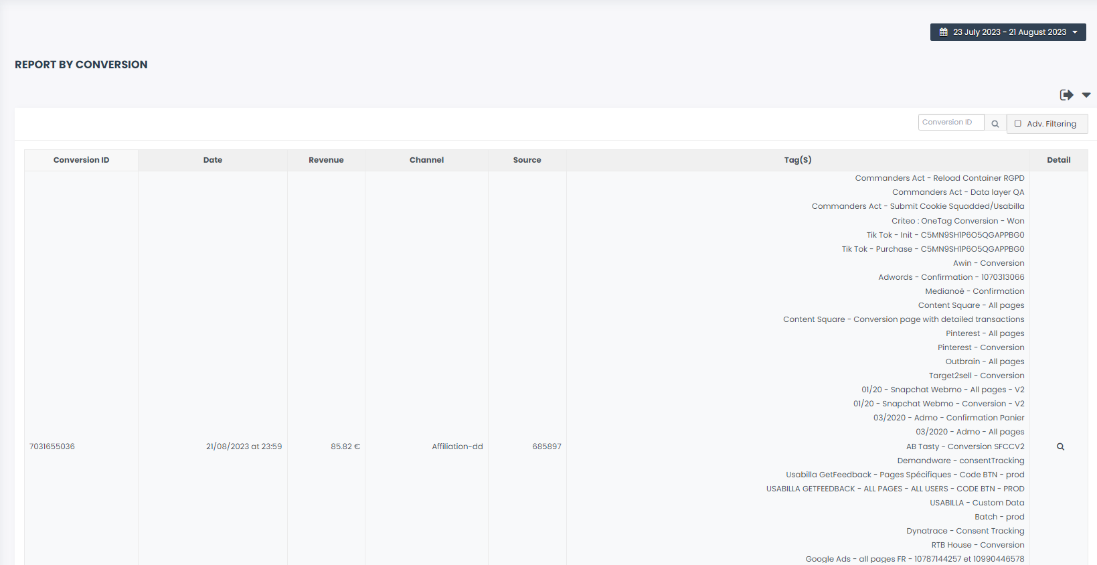Sort by the Conversion ID column header
Image resolution: width=1097 pixels, height=565 pixels.
tap(81, 160)
